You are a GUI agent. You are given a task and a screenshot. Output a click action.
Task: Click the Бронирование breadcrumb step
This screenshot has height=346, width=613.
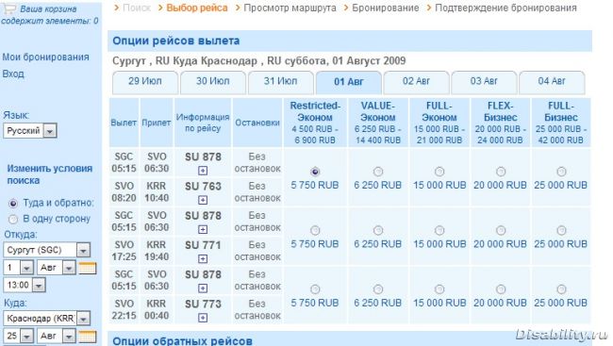[386, 8]
